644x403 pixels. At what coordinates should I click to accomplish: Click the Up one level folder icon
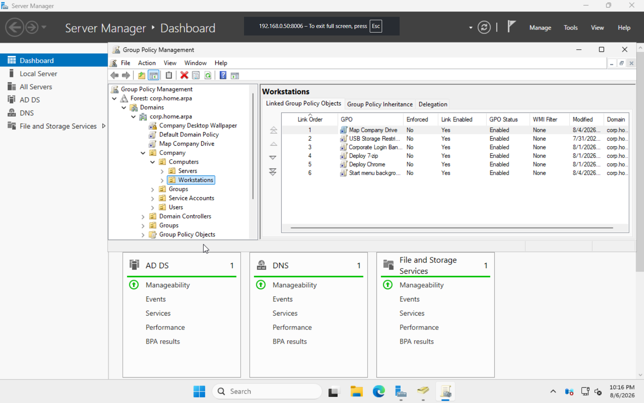tap(141, 75)
